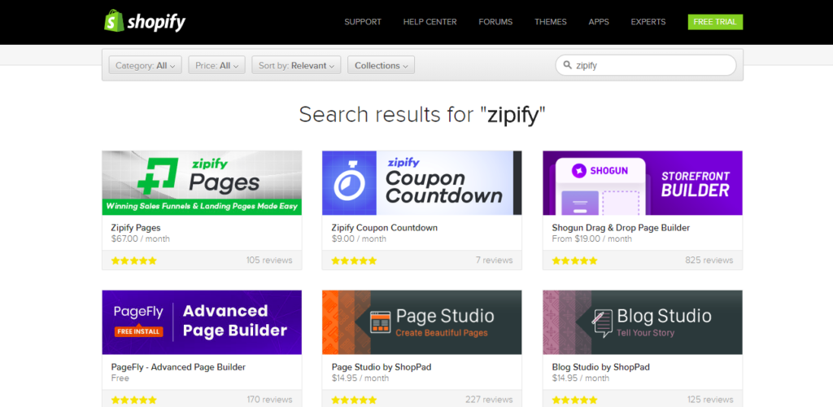Click the star rating for Page Studio
833x407 pixels.
[x=355, y=400]
